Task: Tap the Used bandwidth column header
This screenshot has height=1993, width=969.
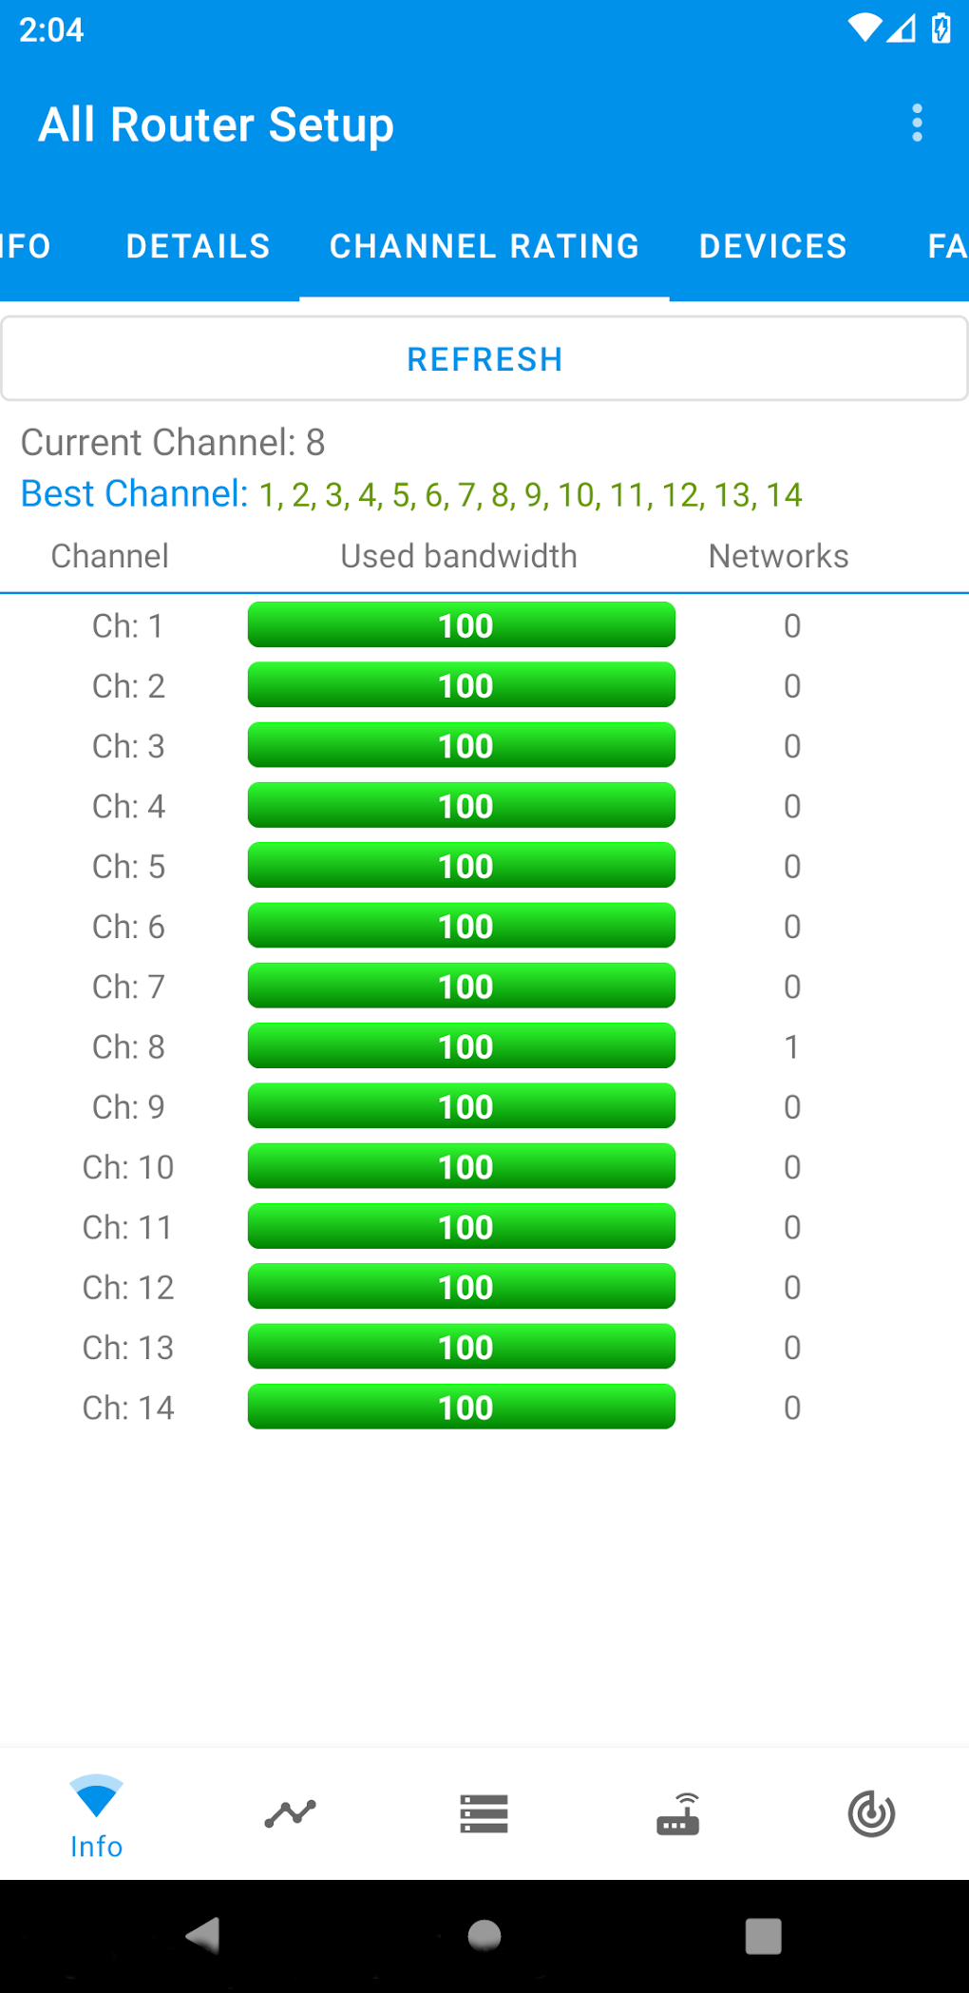Action: 458,555
